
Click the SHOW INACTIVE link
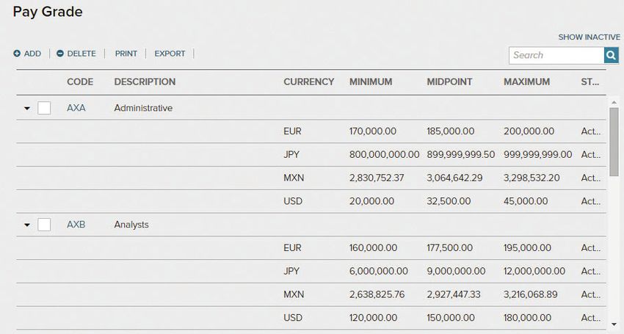[x=589, y=37]
